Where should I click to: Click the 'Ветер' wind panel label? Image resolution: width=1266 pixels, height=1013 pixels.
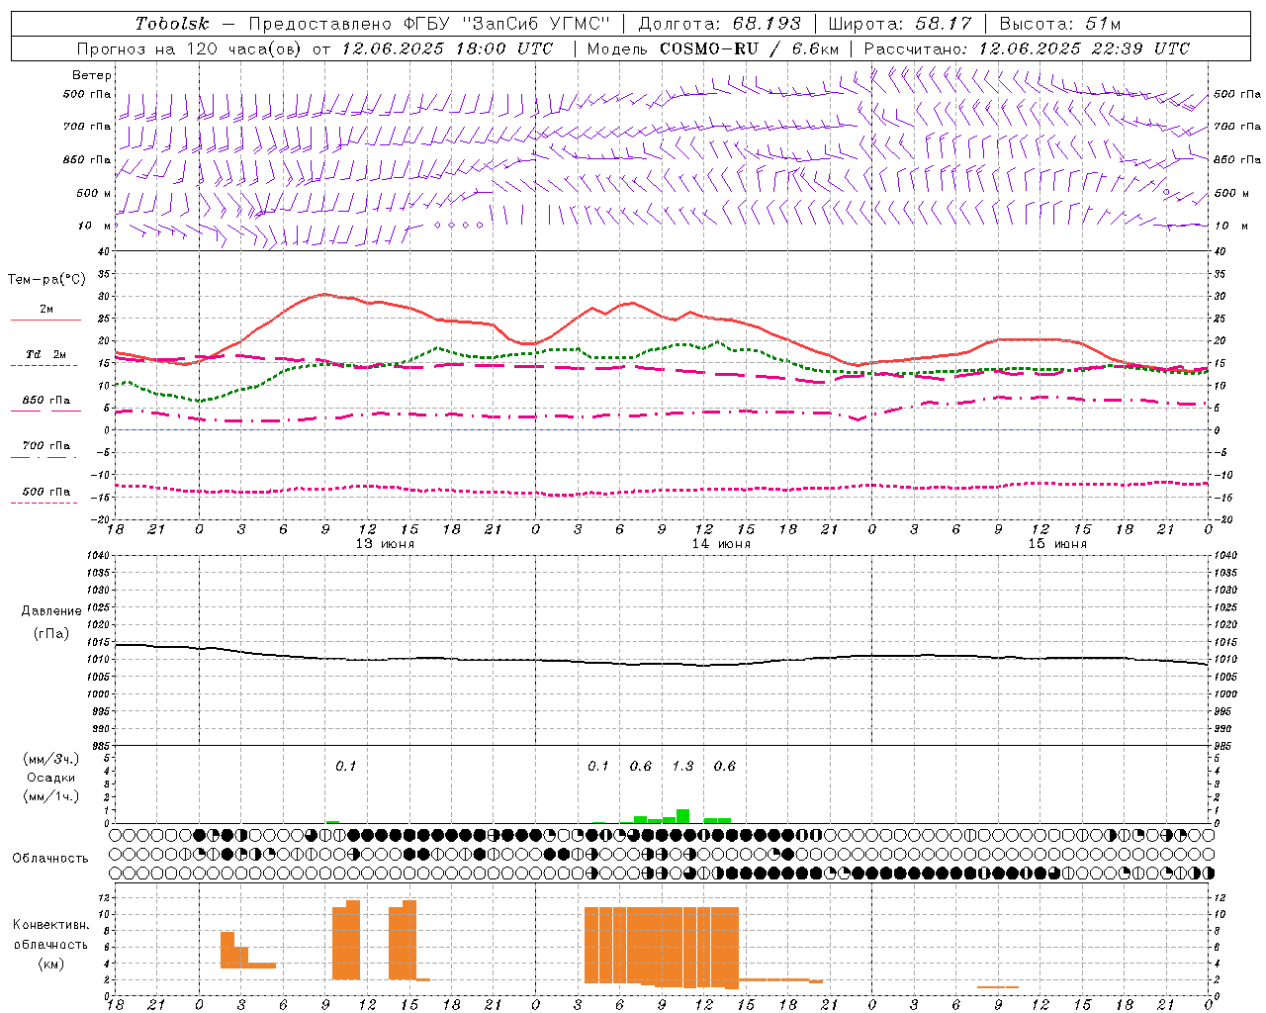point(92,75)
